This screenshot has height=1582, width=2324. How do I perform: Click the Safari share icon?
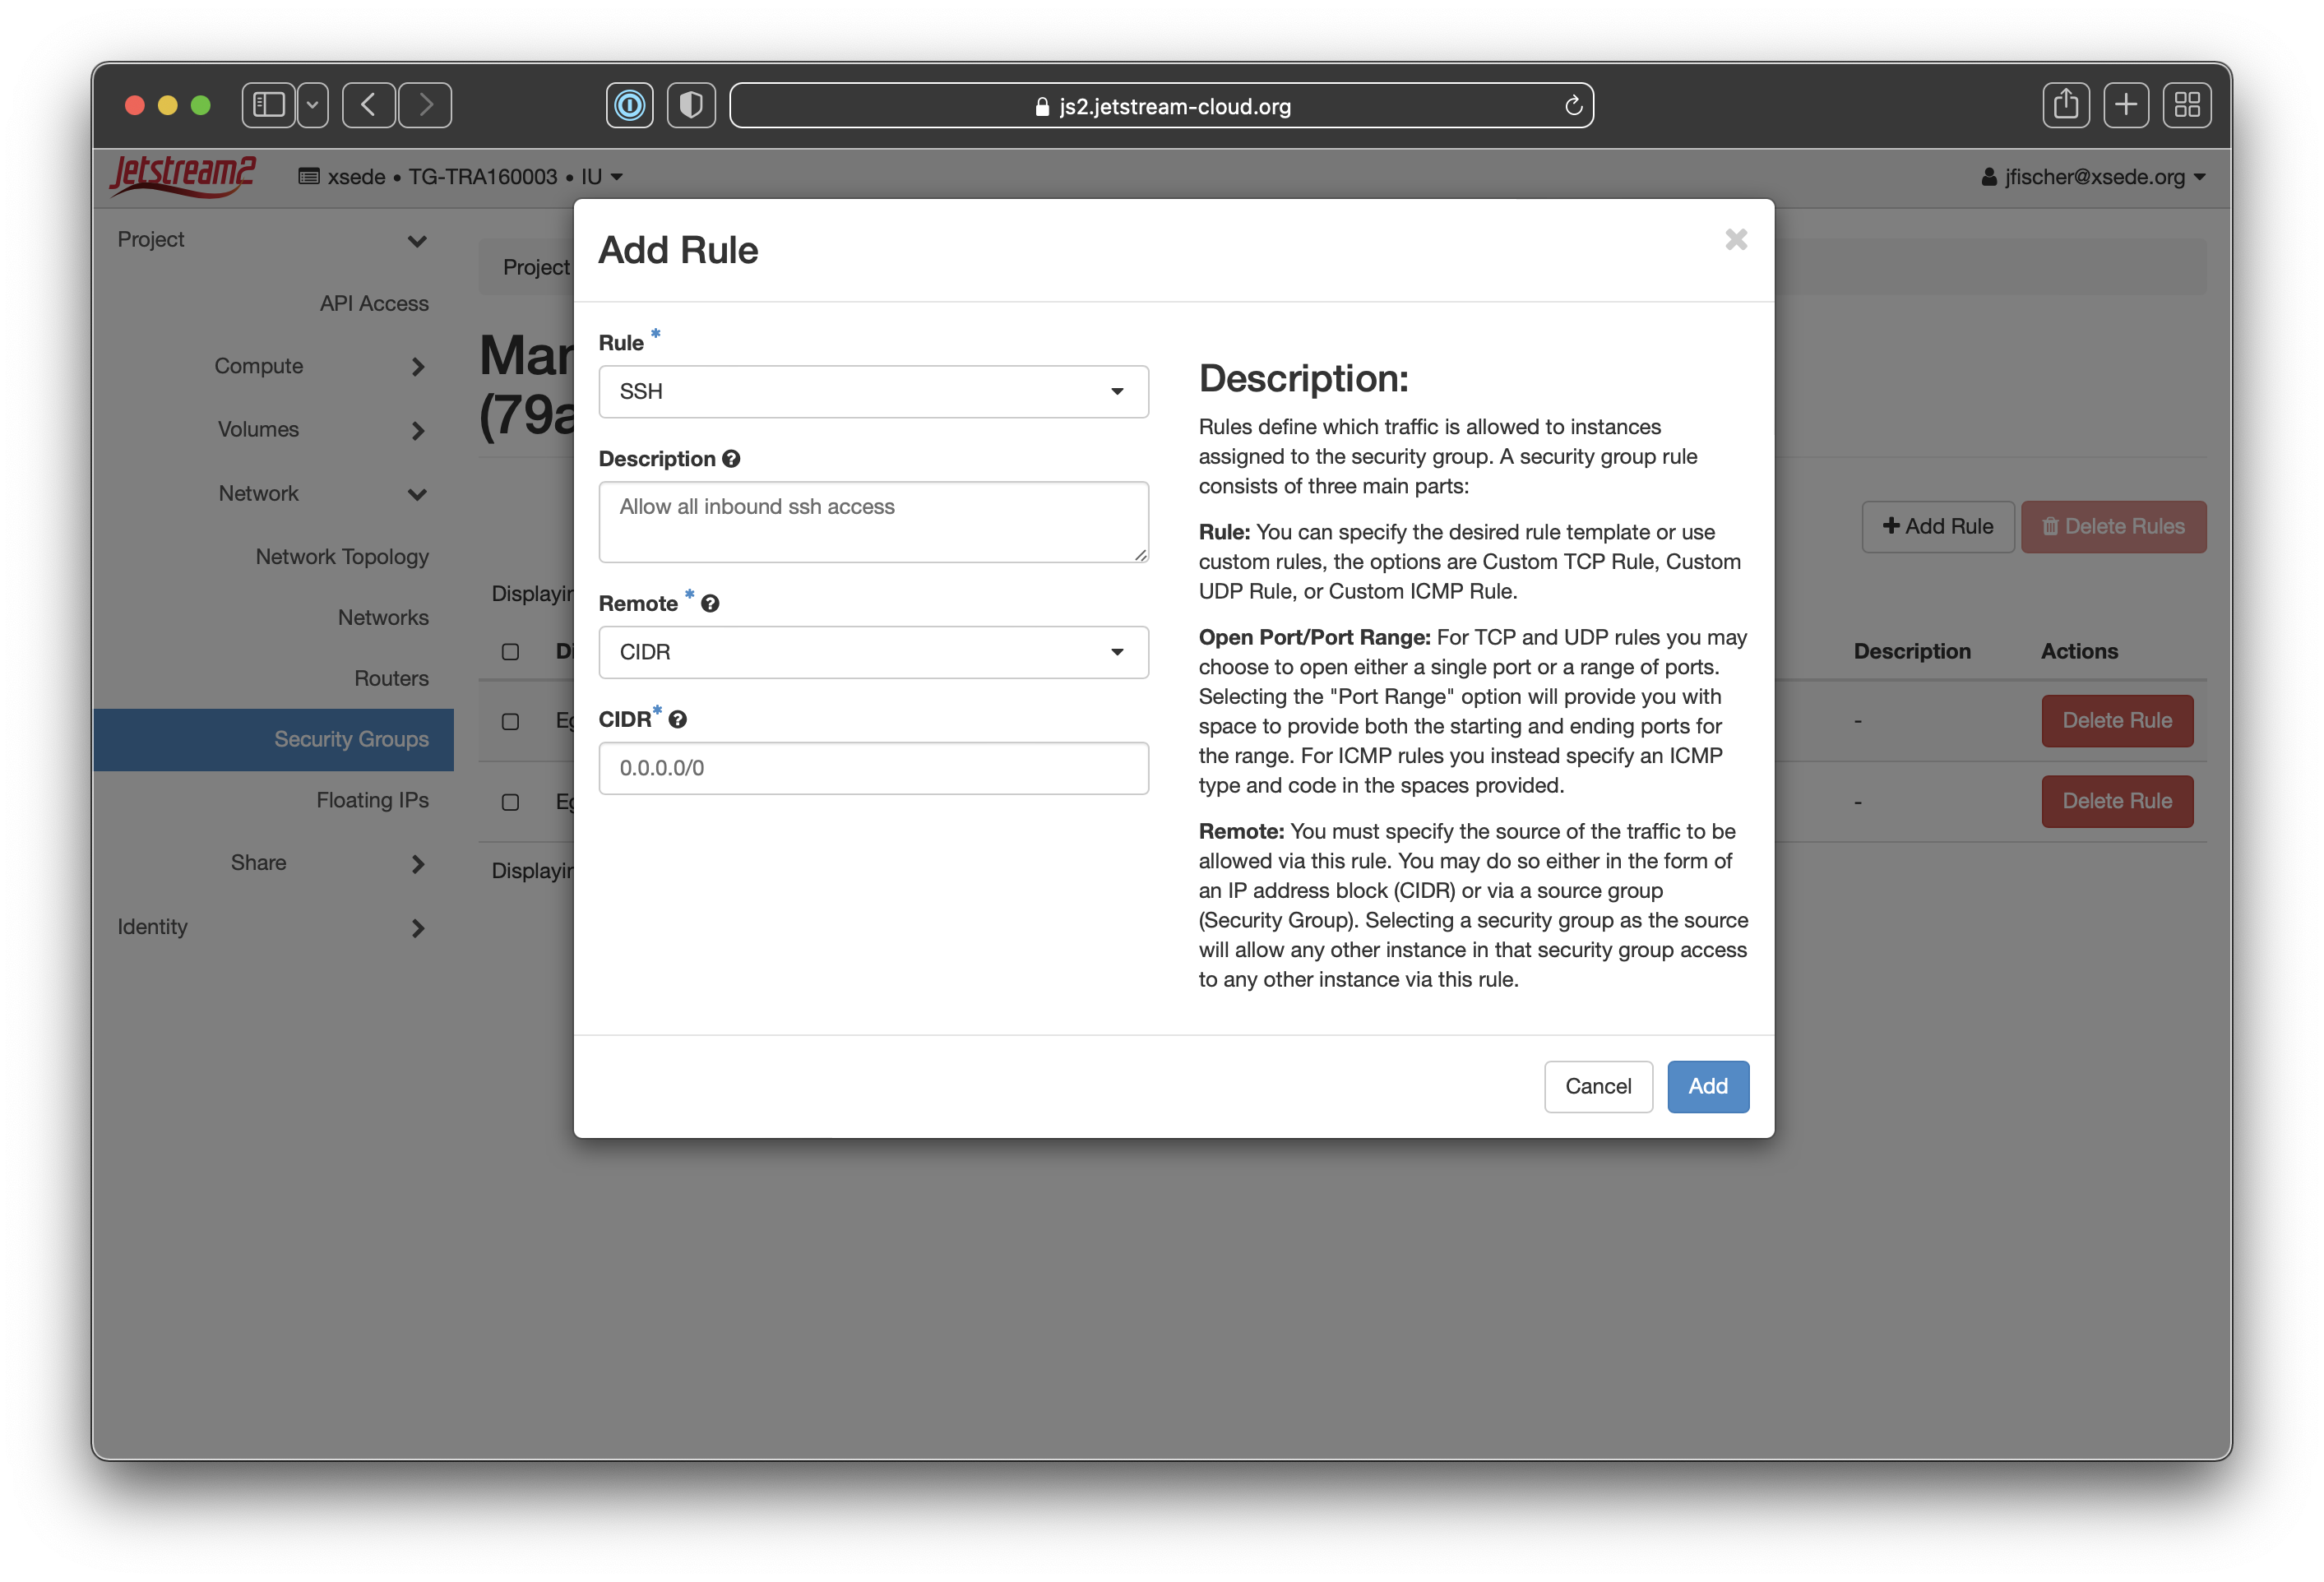pyautogui.click(x=2065, y=105)
